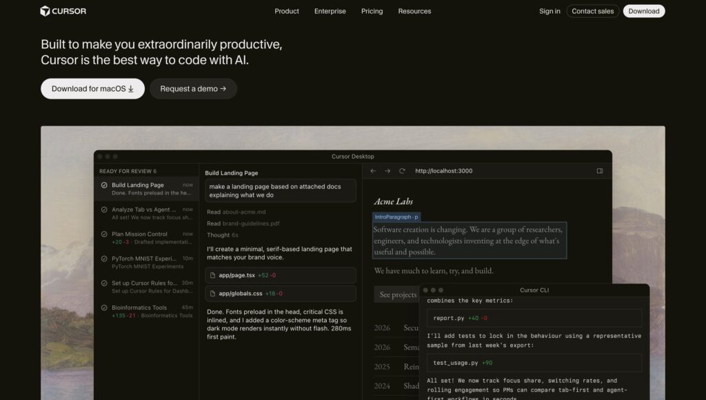
Task: Click the highlighted 'Software creation is changing' paragraph
Action: click(x=469, y=241)
